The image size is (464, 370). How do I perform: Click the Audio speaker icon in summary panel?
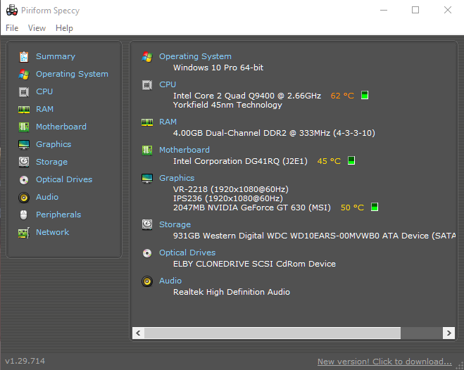click(x=147, y=281)
